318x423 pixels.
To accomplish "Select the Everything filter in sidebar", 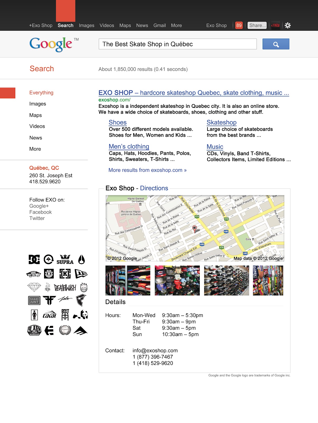I will point(41,93).
